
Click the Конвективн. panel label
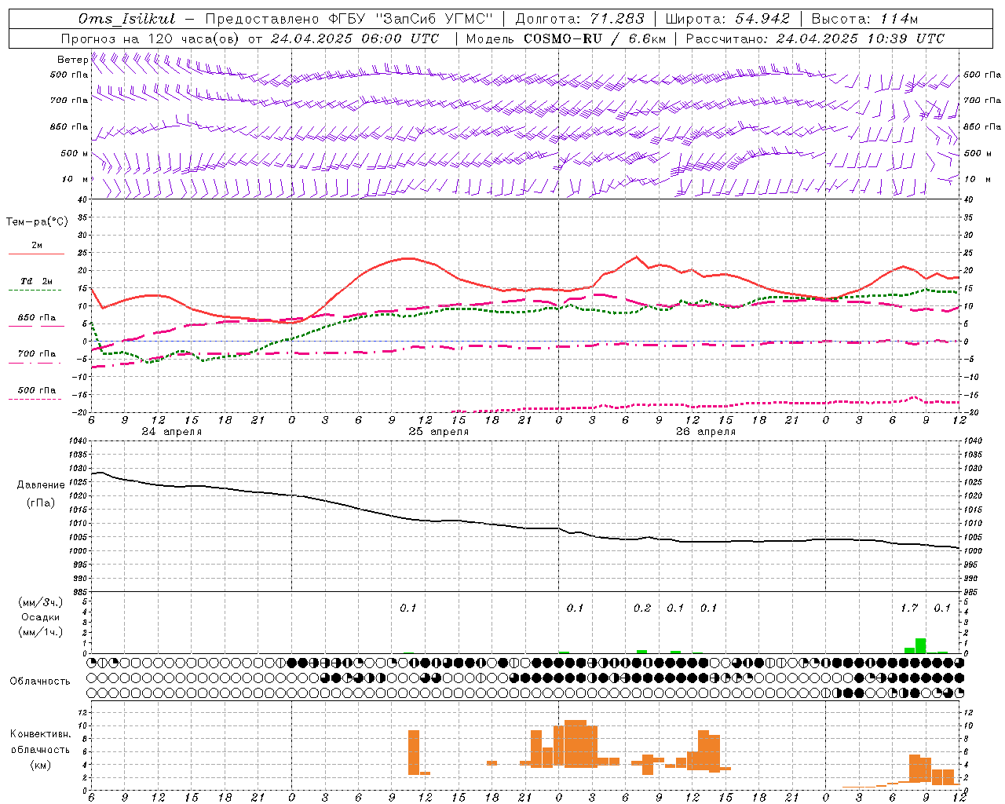(40, 734)
